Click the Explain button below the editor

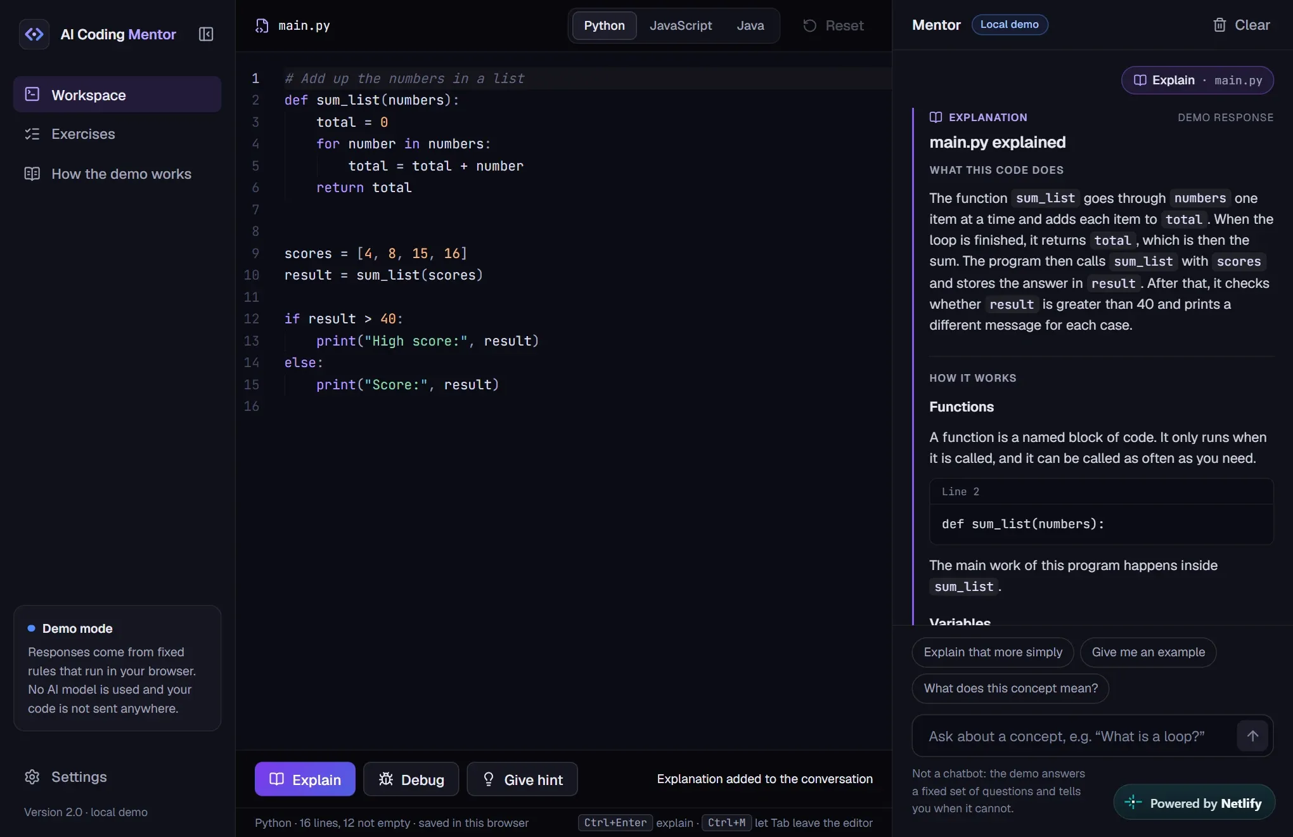[x=305, y=779]
